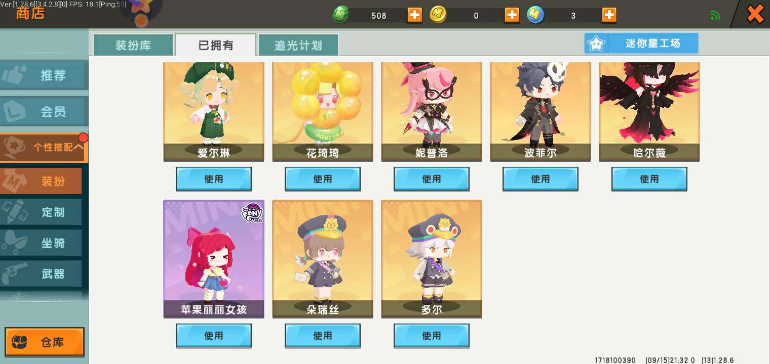Tap the plus next to gold coins
Image resolution: width=770 pixels, height=364 pixels.
pyautogui.click(x=512, y=15)
